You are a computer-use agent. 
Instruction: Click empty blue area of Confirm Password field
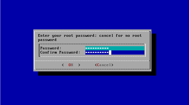128,52
